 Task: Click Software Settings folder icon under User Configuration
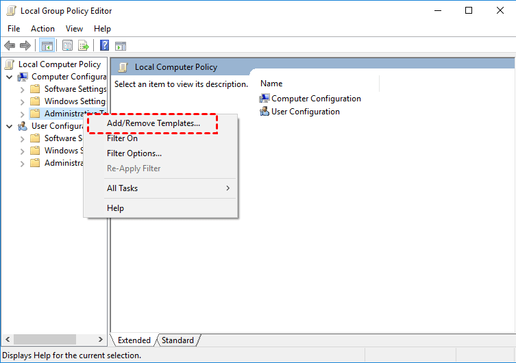[x=35, y=138]
